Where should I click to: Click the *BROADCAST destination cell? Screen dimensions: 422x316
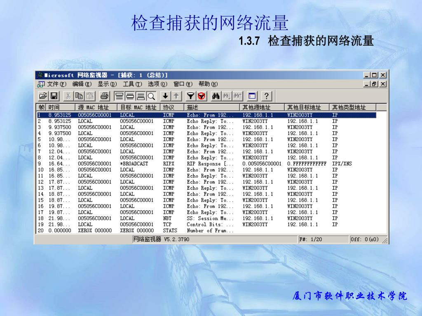pos(134,164)
